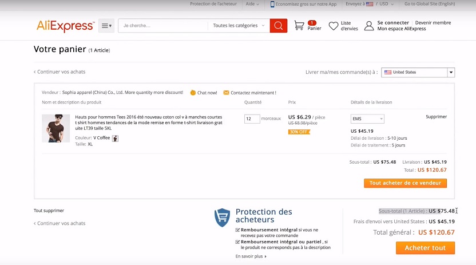Click the t-shirt product thumbnail
476x265 pixels.
point(56,128)
